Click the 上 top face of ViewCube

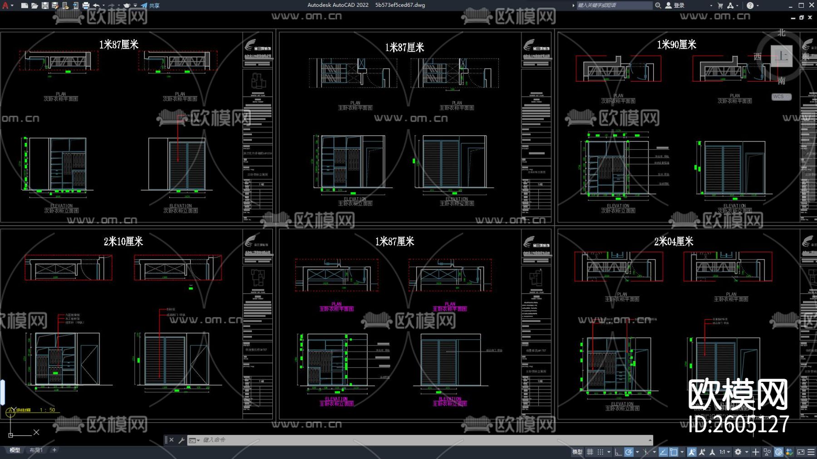coord(781,56)
